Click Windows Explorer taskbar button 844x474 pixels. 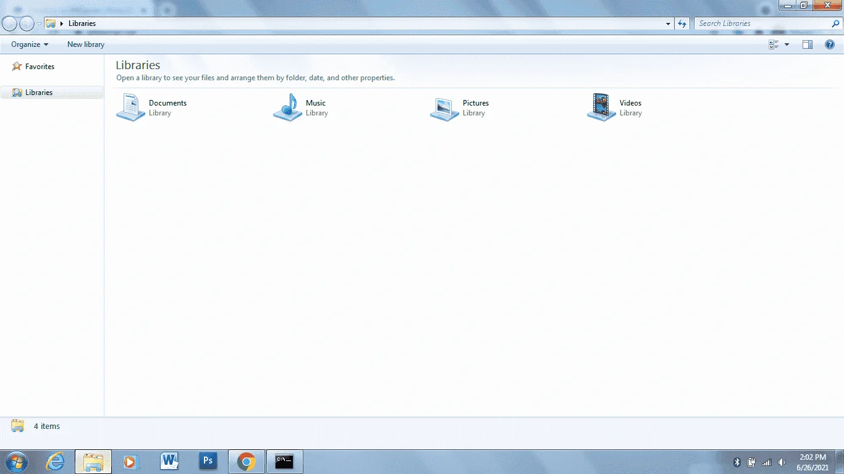pyautogui.click(x=93, y=462)
